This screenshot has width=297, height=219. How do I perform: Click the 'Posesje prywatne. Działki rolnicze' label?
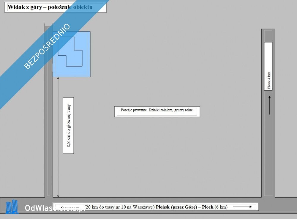(x=157, y=110)
